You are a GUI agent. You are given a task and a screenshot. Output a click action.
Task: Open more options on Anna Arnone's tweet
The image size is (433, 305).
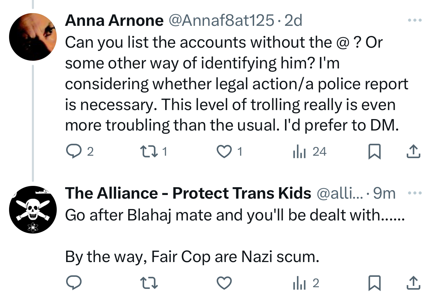pos(414,20)
